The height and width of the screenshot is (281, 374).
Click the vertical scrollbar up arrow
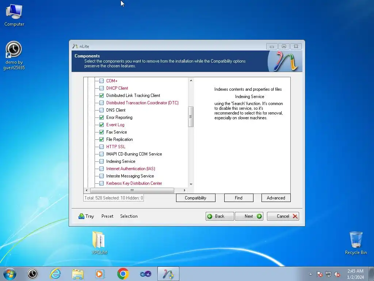(x=191, y=80)
